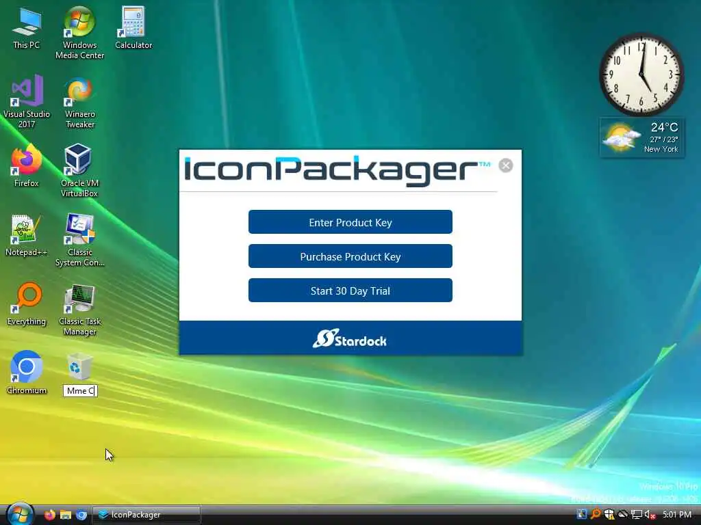This screenshot has width=701, height=525.
Task: Open the Start menu orb
Action: pos(20,514)
